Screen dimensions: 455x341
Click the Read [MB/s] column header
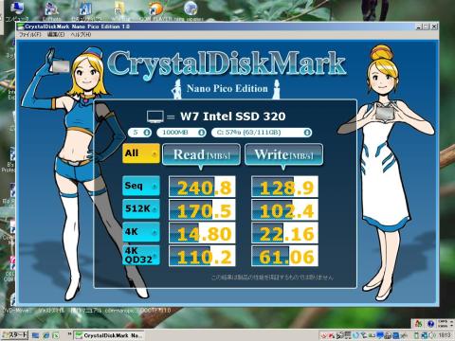[201, 154]
